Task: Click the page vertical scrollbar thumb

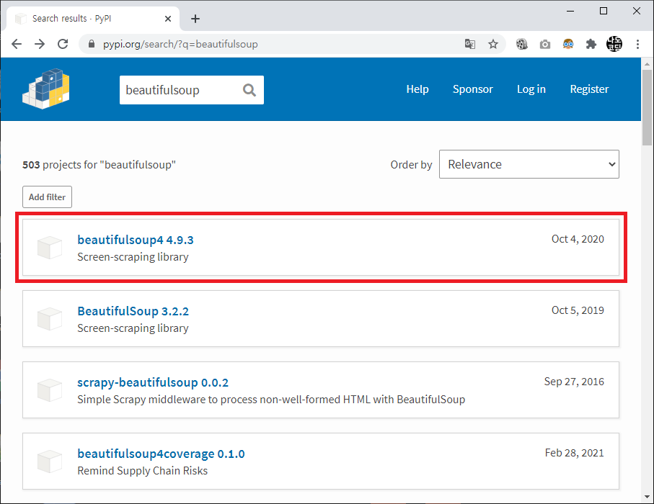Action: [647, 107]
